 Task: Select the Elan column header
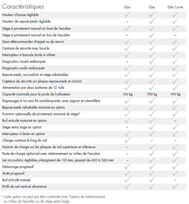127,7
